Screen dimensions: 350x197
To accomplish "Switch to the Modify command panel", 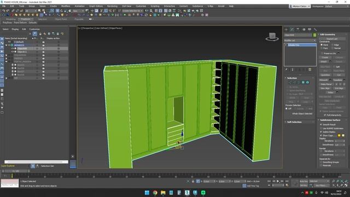I will tap(292, 30).
